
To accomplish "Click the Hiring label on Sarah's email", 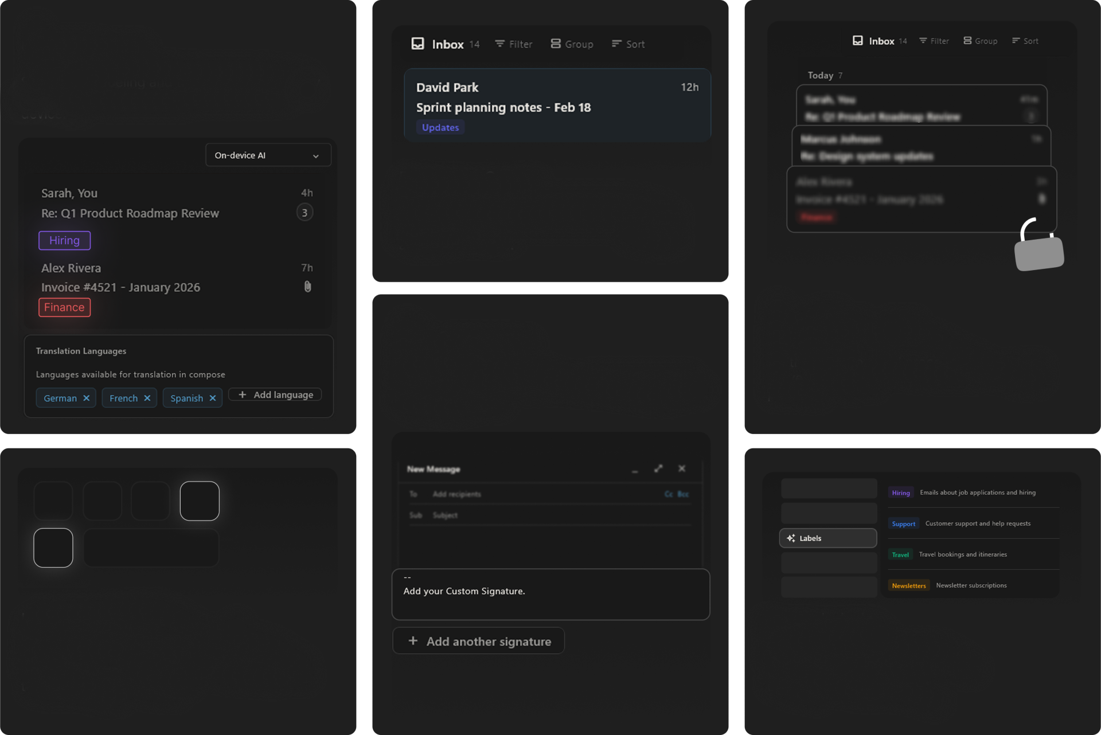I will [x=64, y=241].
